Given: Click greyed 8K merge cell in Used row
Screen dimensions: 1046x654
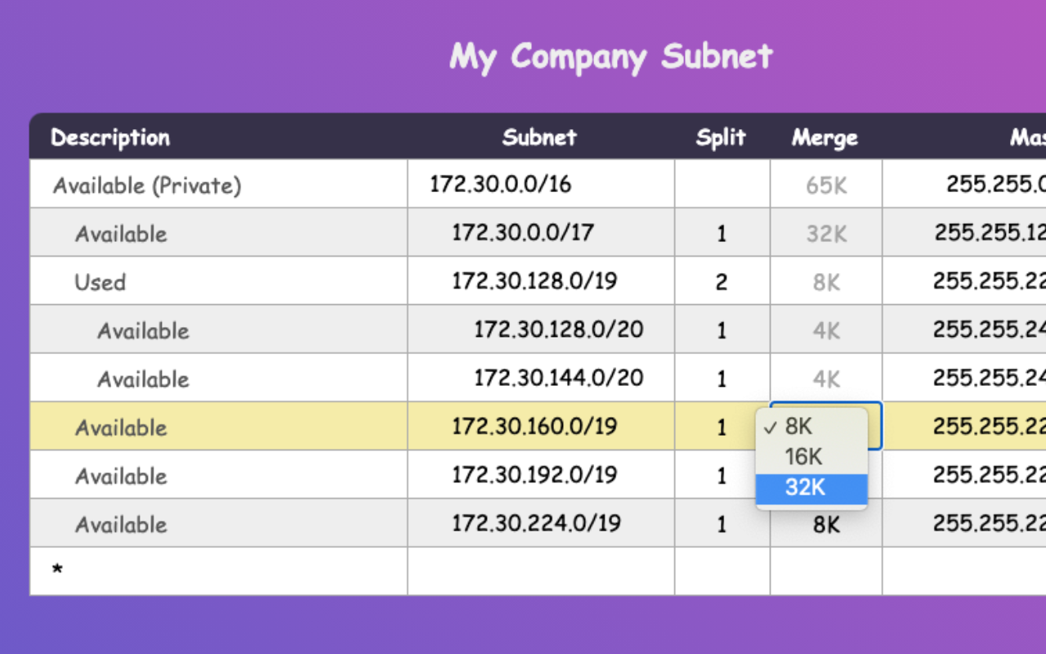Looking at the screenshot, I should click(826, 281).
